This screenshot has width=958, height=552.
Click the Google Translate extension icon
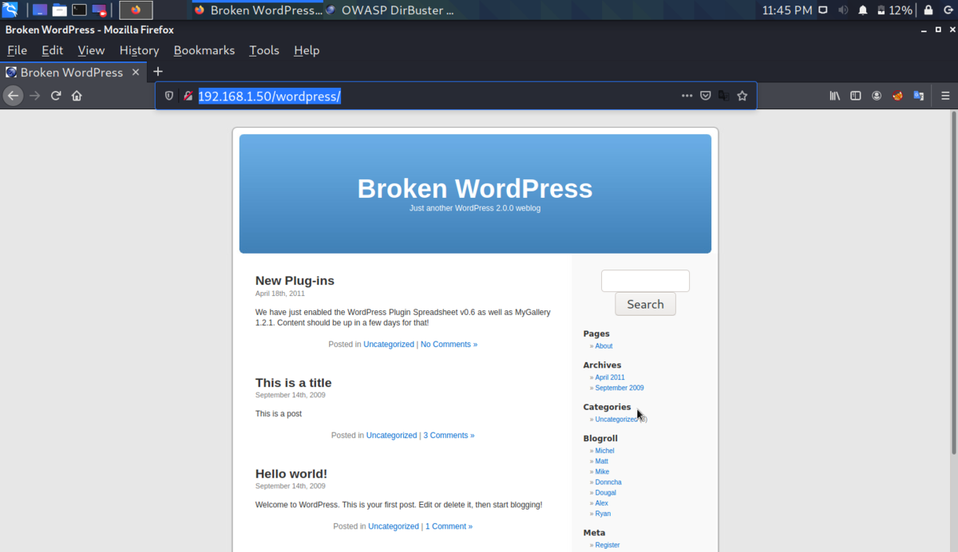(918, 96)
